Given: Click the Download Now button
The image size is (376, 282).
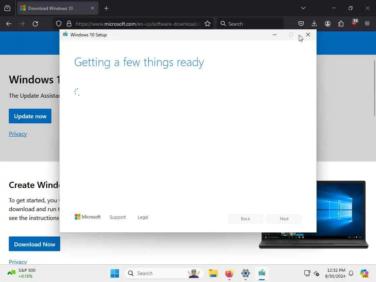Looking at the screenshot, I should pos(35,244).
